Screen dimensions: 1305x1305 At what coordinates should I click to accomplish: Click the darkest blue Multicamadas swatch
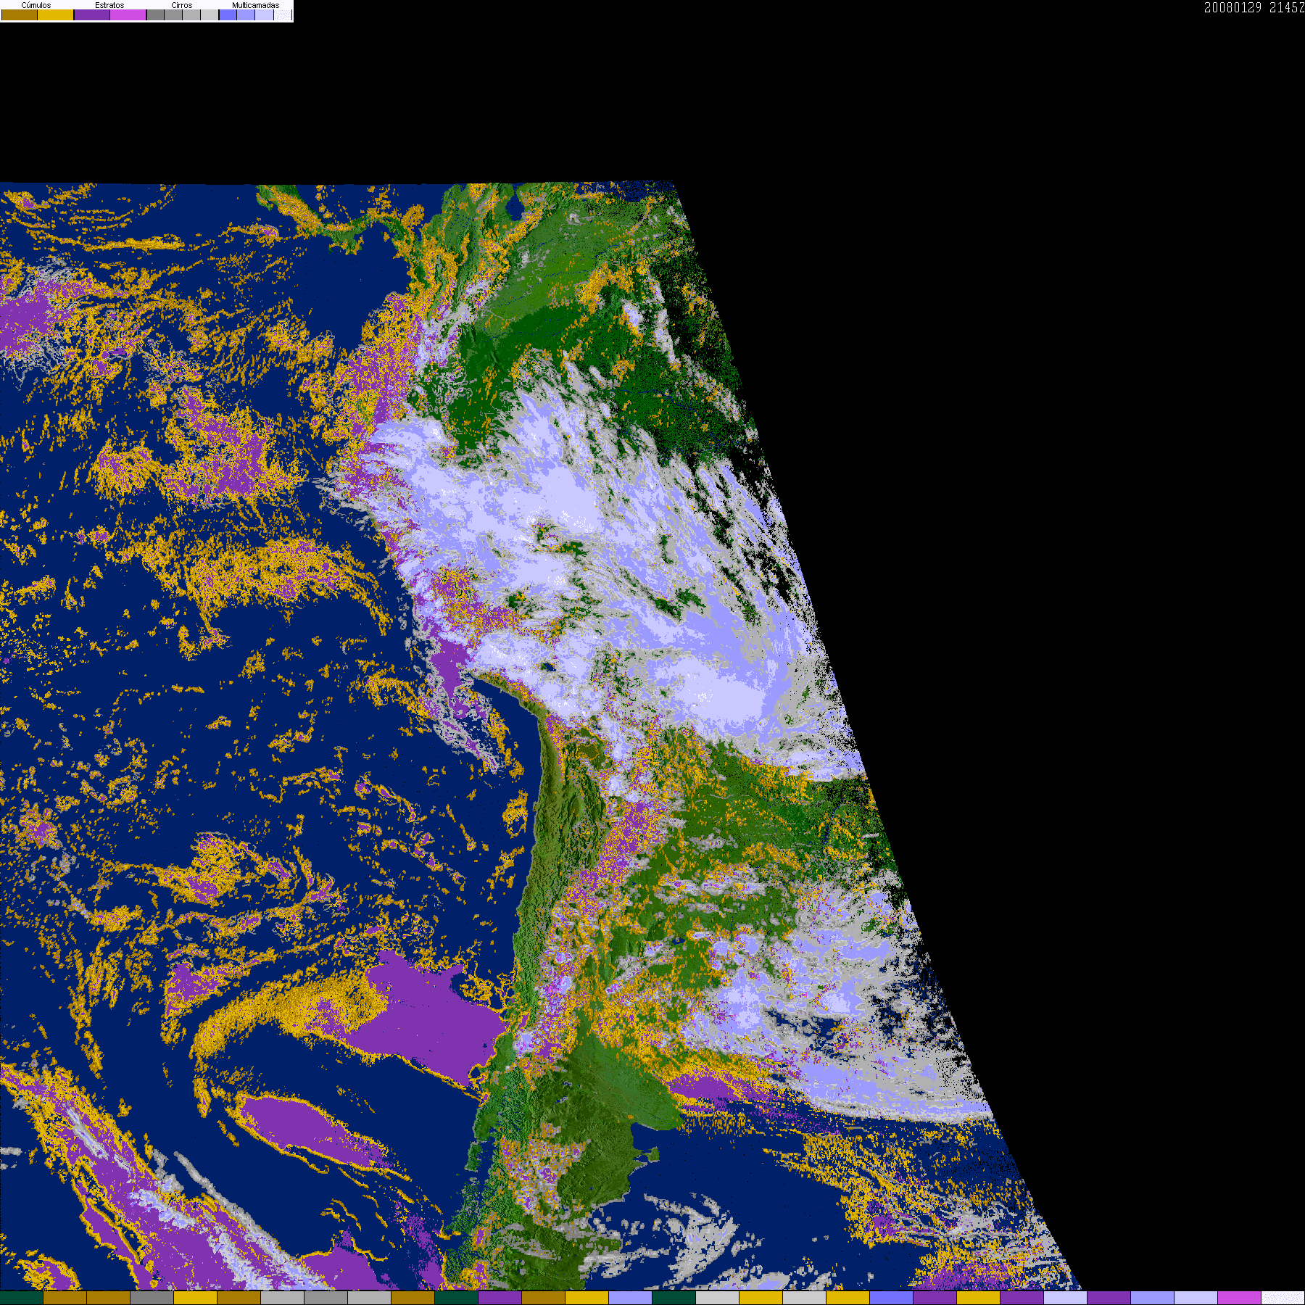tap(228, 14)
